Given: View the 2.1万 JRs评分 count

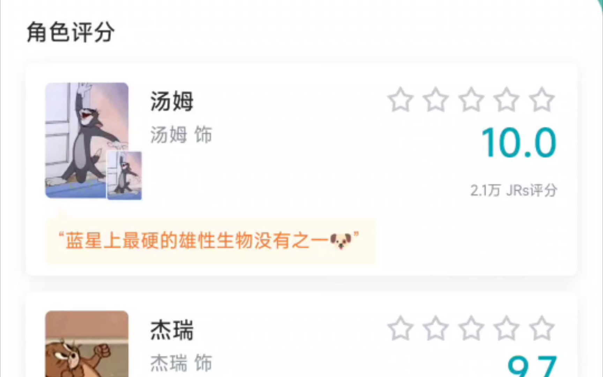Looking at the screenshot, I should (x=513, y=190).
